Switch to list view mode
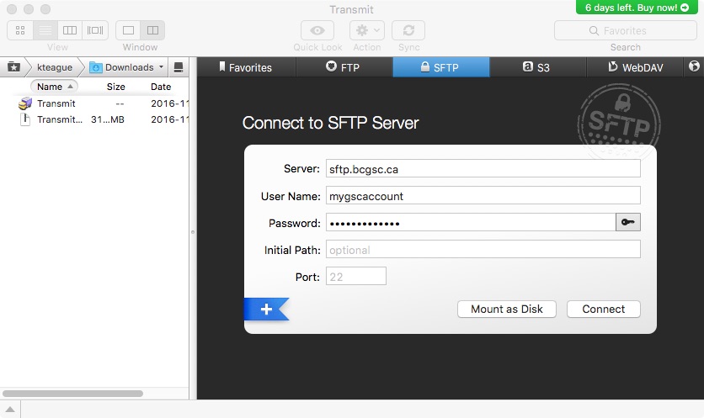 [x=45, y=30]
